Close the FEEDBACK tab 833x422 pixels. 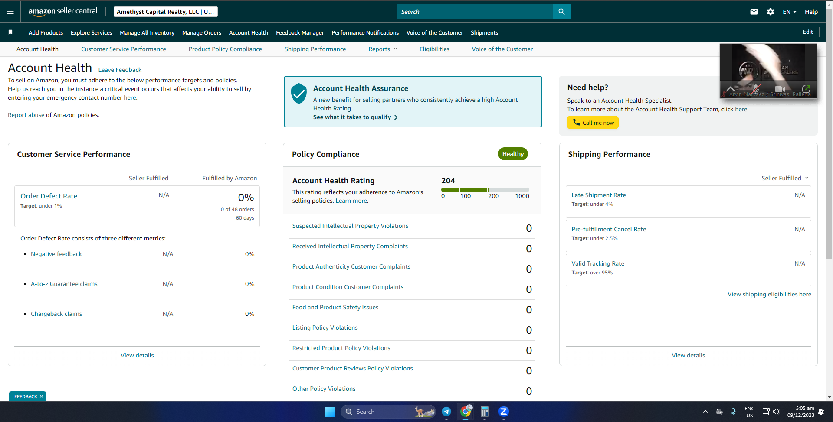tap(41, 396)
